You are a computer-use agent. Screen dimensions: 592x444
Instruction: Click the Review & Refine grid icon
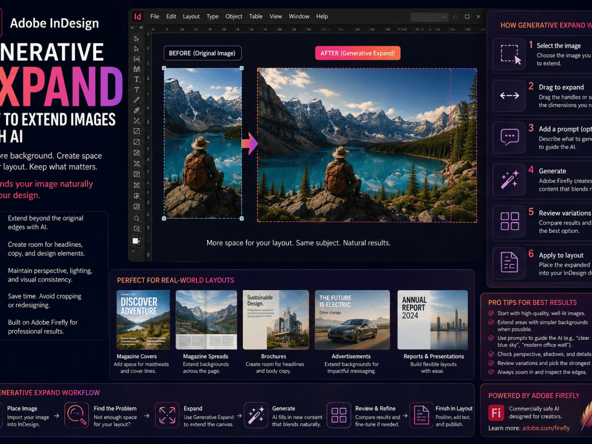(x=339, y=415)
